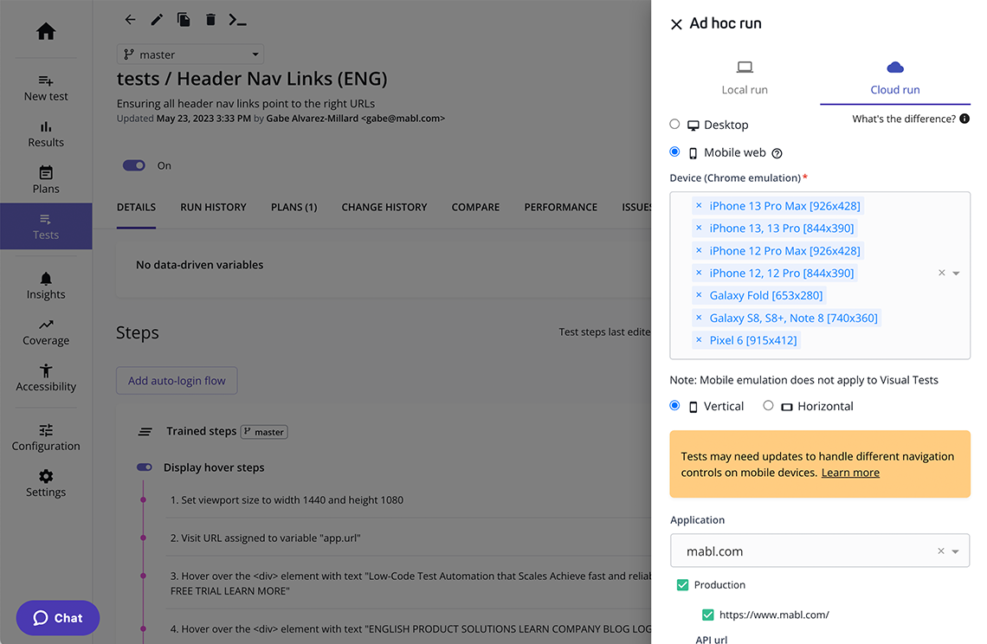This screenshot has width=987, height=644.
Task: Open New test from sidebar
Action: point(46,88)
